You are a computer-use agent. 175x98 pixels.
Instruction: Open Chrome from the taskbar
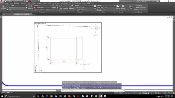click(x=43, y=96)
